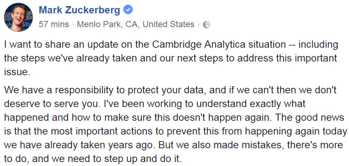The height and width of the screenshot is (166, 349).
Task: Click the words "Cambridge Analytica situation"
Action: tap(218, 45)
